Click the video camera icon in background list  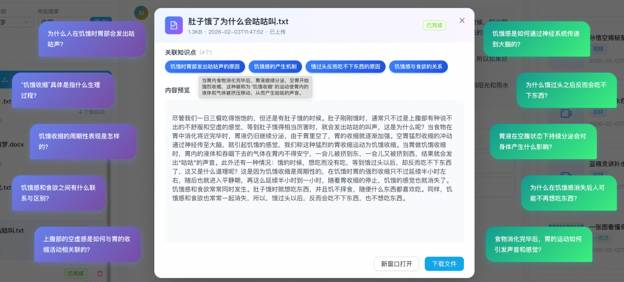click(x=566, y=114)
